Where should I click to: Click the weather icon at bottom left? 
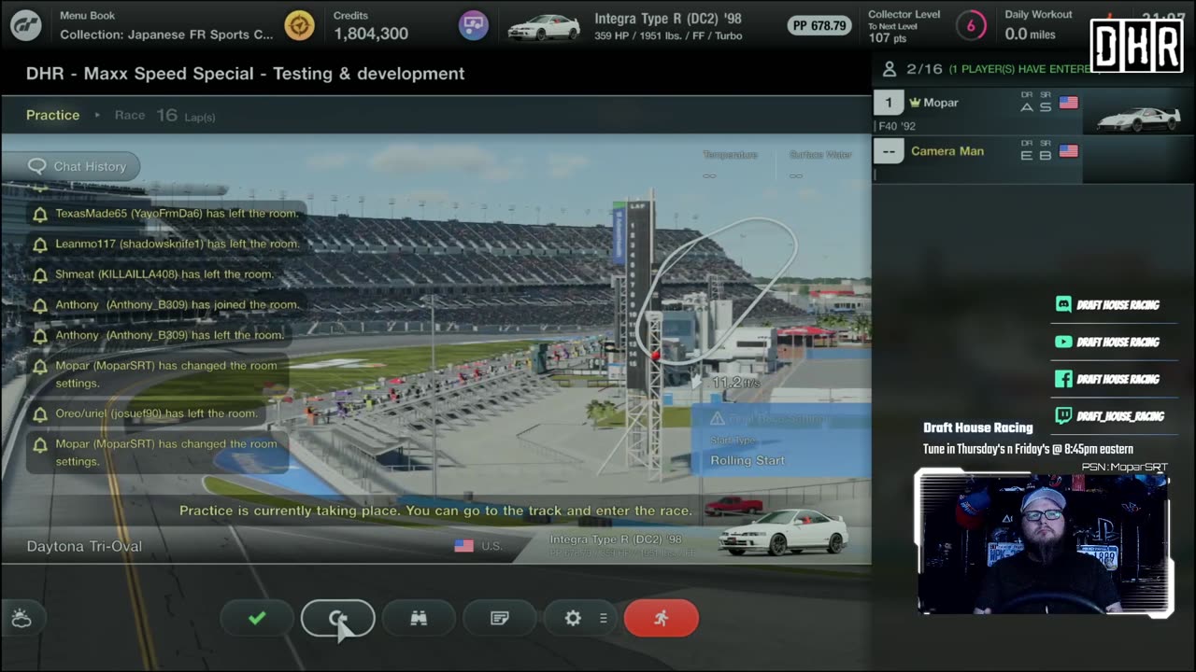(x=21, y=618)
